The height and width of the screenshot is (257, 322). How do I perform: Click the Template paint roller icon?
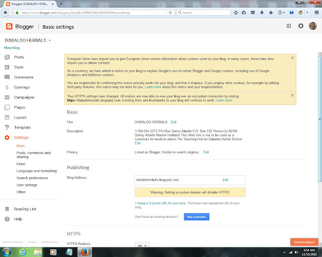pos(7,127)
